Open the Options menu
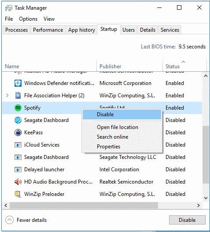Viewport: 210px width, 232px height. pyautogui.click(x=28, y=19)
